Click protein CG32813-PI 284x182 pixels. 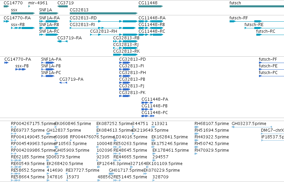point(124,69)
